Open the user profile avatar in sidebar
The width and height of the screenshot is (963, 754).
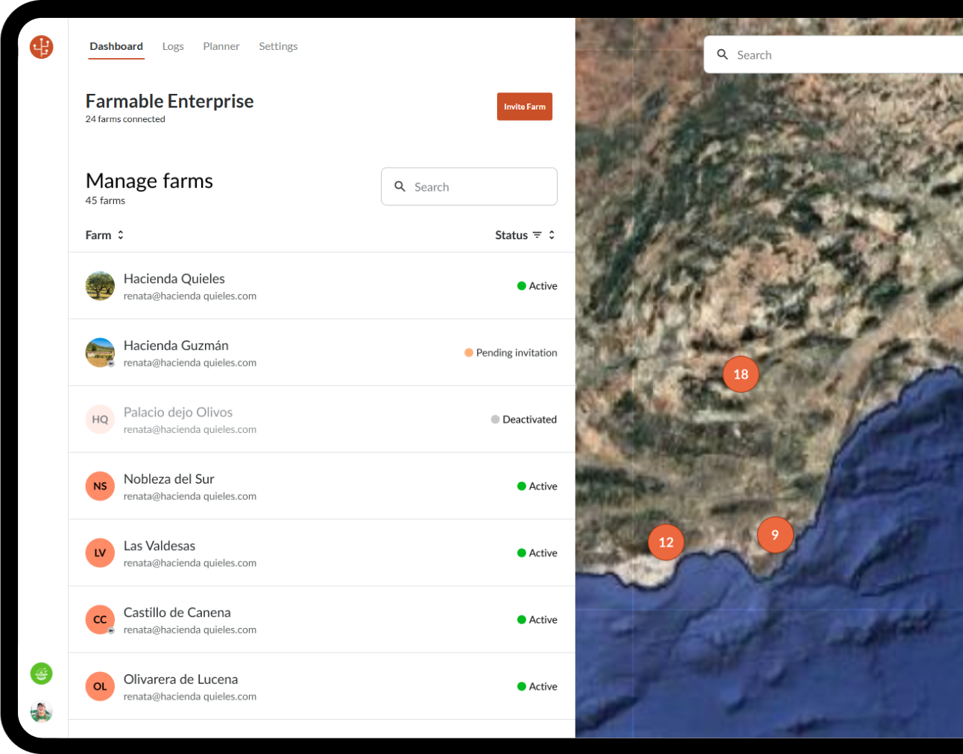tap(41, 712)
